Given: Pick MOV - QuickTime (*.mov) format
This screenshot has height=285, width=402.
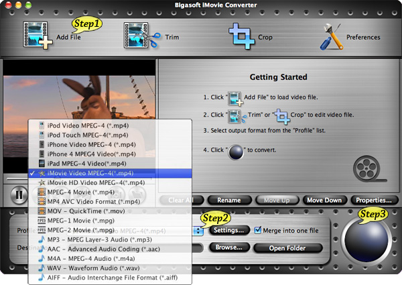Looking at the screenshot, I should [x=110, y=211].
